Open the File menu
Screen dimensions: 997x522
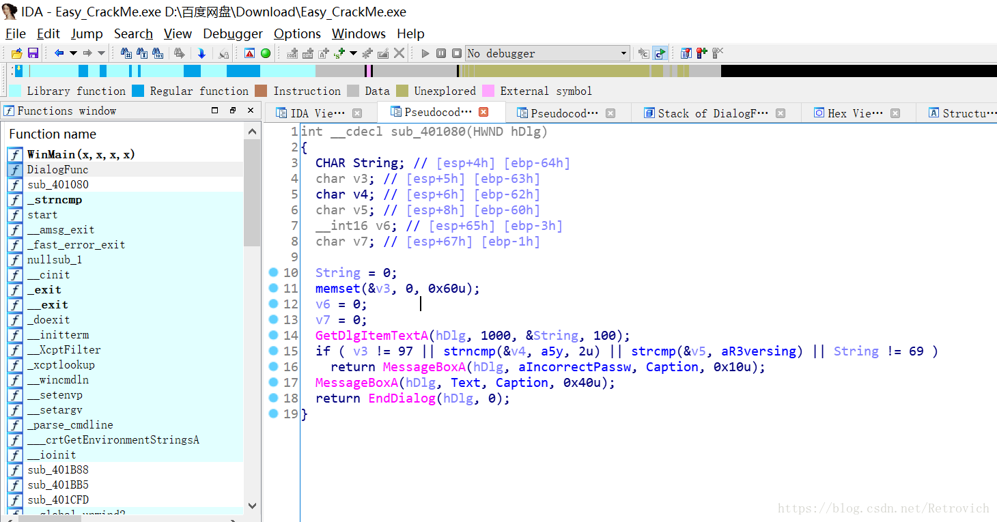pyautogui.click(x=16, y=33)
